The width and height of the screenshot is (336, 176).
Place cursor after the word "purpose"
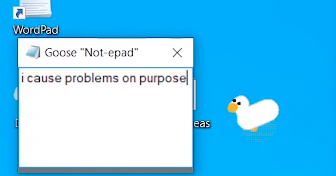[x=187, y=78]
